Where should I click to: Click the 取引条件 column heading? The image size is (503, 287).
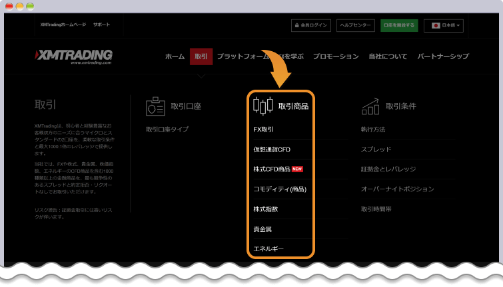[x=400, y=106]
